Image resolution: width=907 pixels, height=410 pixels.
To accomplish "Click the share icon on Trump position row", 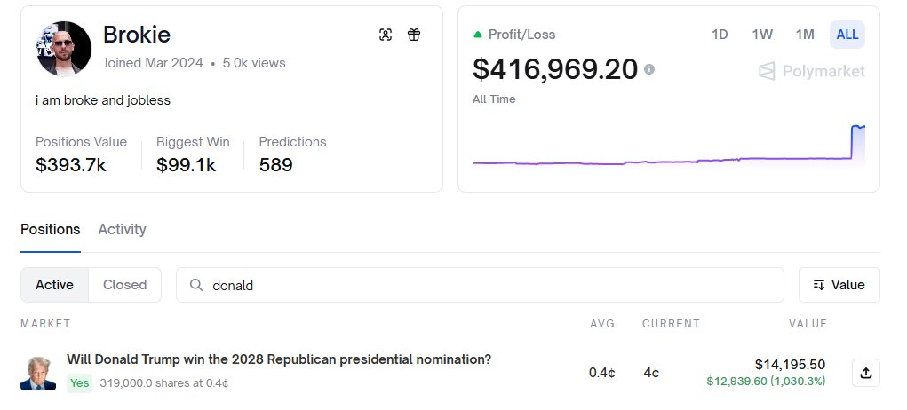I will [865, 374].
